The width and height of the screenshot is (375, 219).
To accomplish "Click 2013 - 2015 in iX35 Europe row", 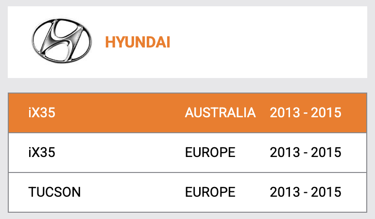I will tap(306, 153).
